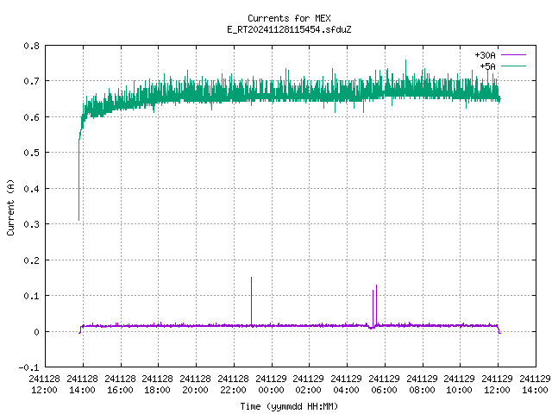Click the 0.2 y-axis tick label
This screenshot has height=414, width=552.
tap(31, 260)
